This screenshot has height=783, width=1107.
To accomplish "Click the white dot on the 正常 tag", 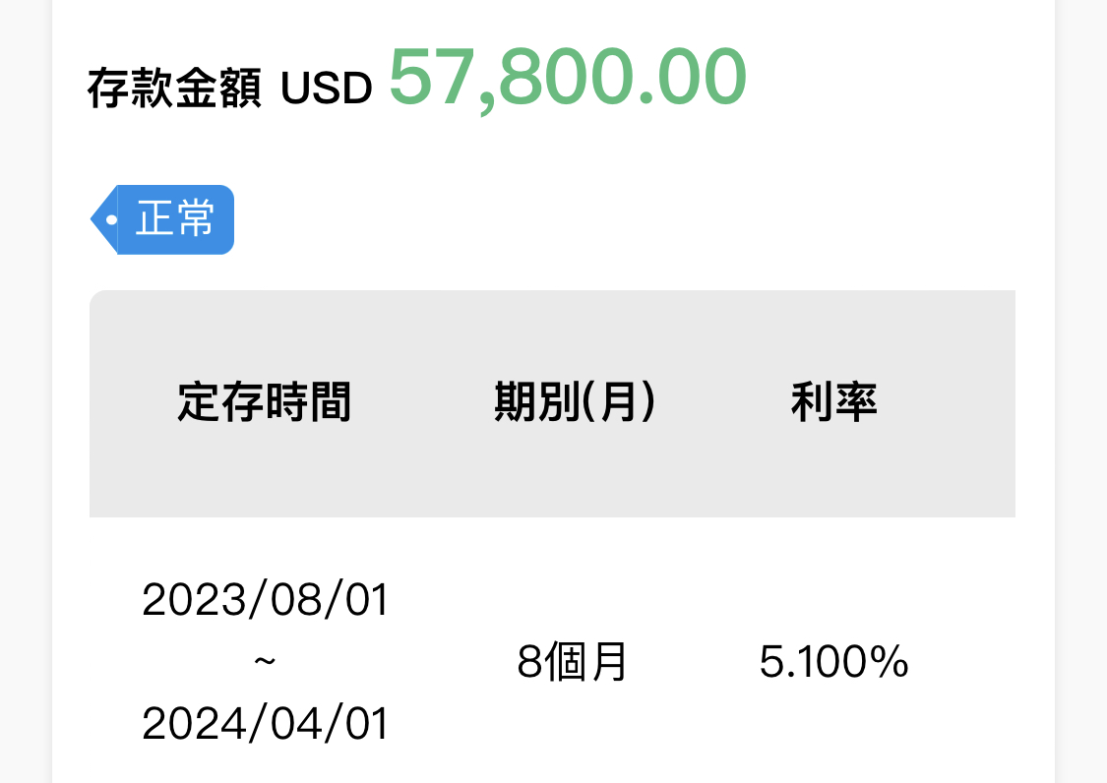I will (x=110, y=219).
